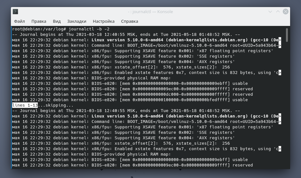Expand the Вид menu
Image resolution: width=301 pixels, height=178 pixels.
pos(57,21)
